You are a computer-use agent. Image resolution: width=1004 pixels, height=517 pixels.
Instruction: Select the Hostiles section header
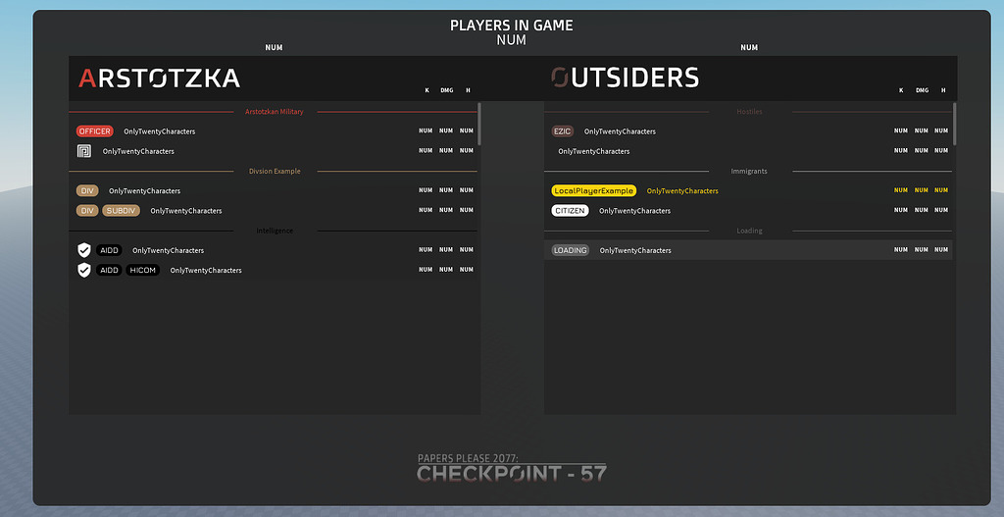tap(749, 112)
